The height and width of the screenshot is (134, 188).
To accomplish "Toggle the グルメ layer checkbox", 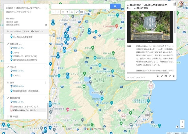I will pos(8,67).
